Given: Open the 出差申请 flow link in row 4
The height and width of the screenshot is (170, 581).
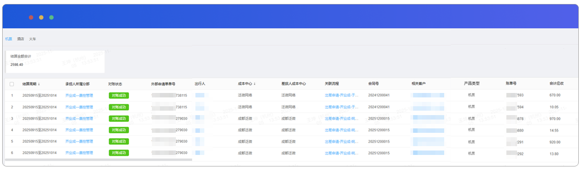Looking at the screenshot, I should pyautogui.click(x=342, y=130).
